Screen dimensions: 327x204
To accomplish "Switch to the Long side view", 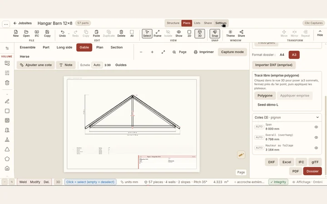I will 64,47.
